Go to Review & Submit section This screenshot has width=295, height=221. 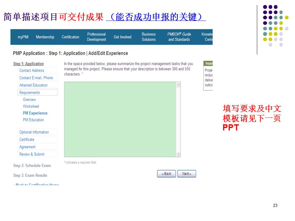click(x=37, y=154)
